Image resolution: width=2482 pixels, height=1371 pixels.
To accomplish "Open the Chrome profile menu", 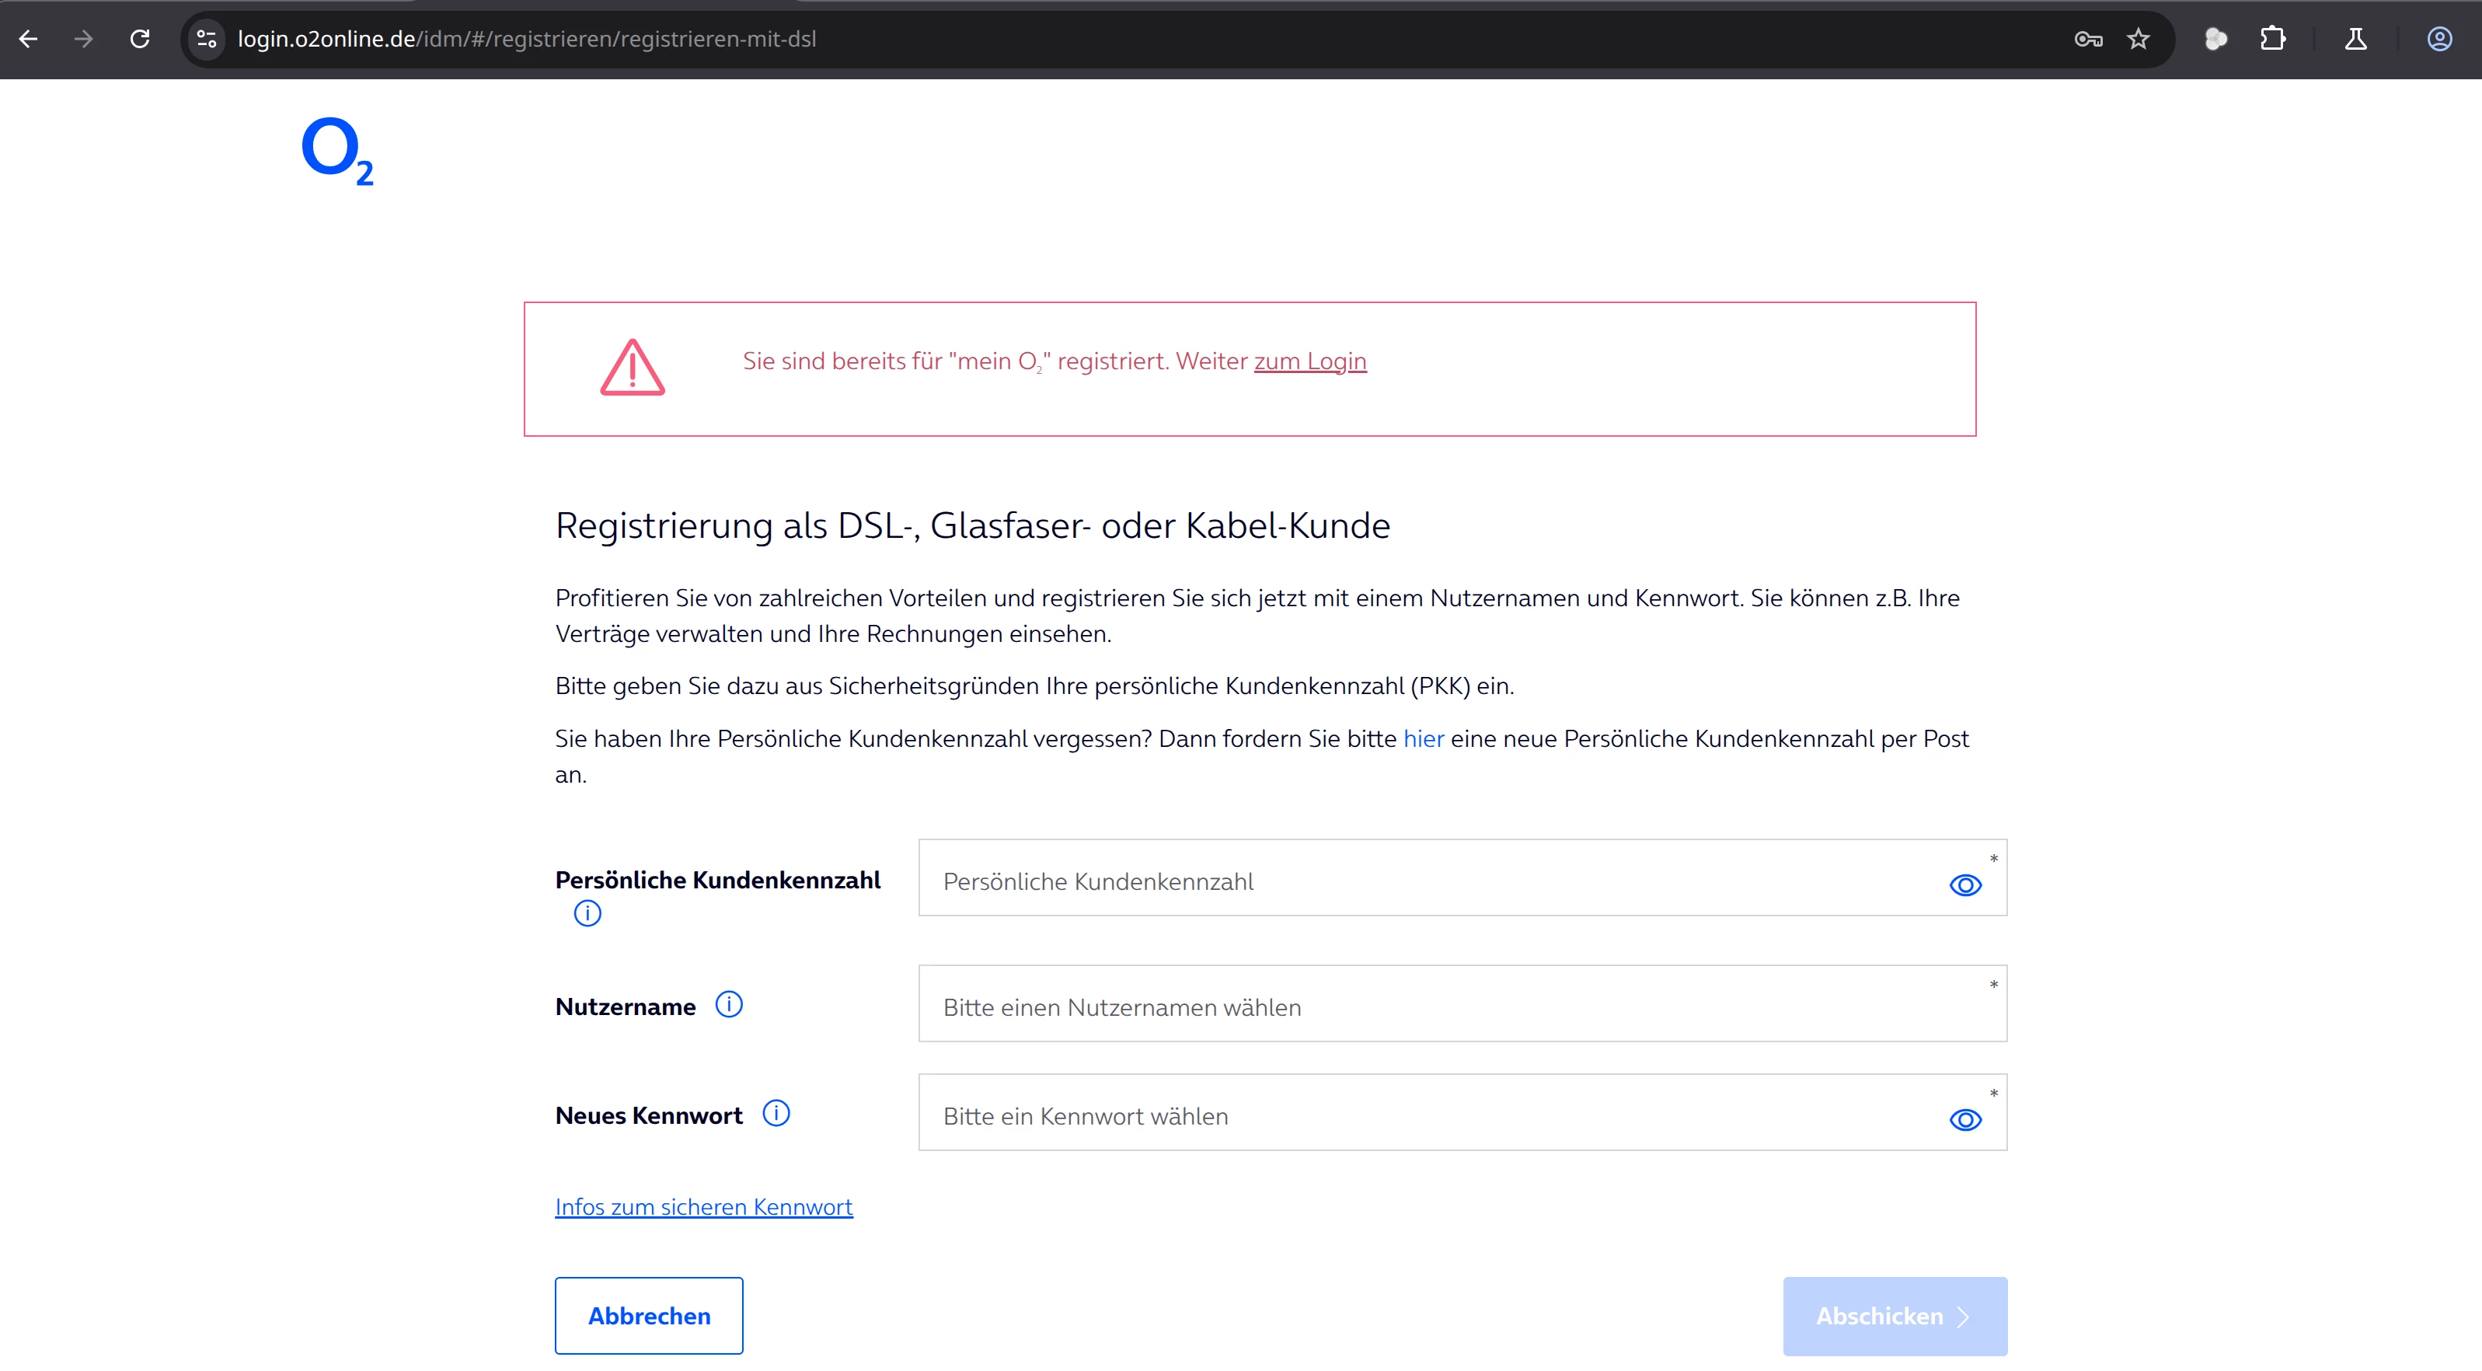I will pyautogui.click(x=2438, y=40).
